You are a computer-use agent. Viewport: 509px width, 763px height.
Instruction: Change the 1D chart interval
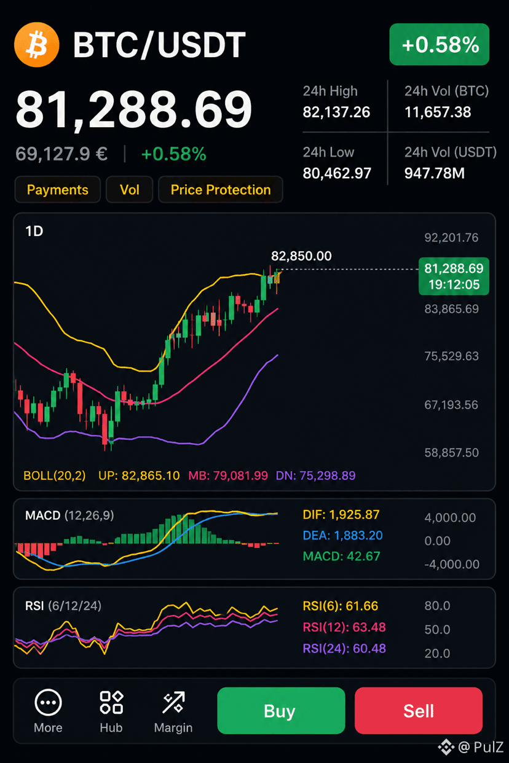[34, 232]
